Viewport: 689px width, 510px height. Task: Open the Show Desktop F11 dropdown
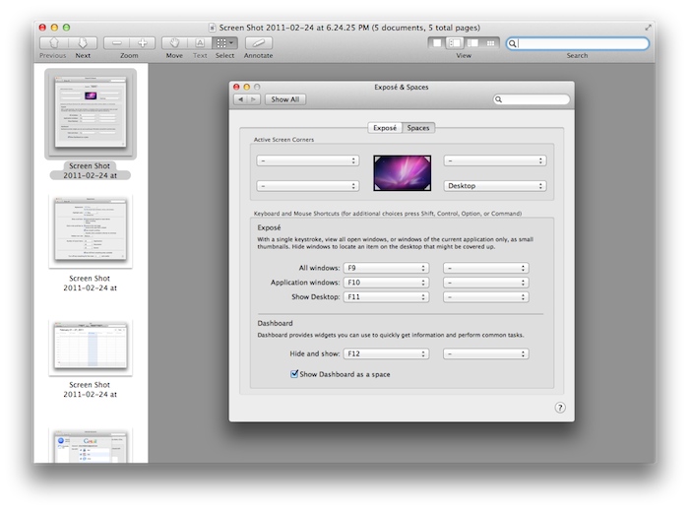(x=386, y=296)
